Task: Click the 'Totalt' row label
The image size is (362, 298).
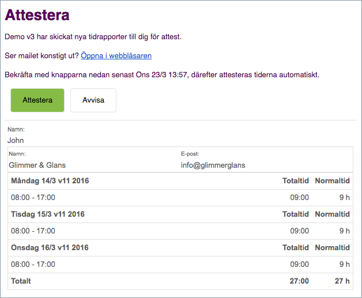Action: 21,281
